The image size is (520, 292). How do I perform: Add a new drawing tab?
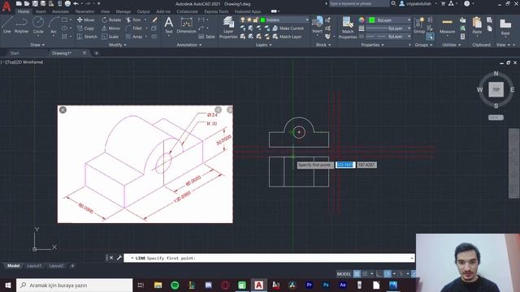pos(97,53)
